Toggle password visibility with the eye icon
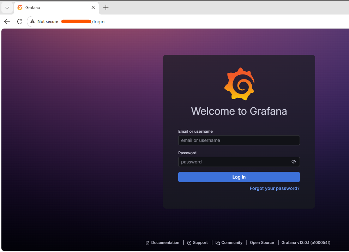The width and height of the screenshot is (349, 252). [294, 162]
